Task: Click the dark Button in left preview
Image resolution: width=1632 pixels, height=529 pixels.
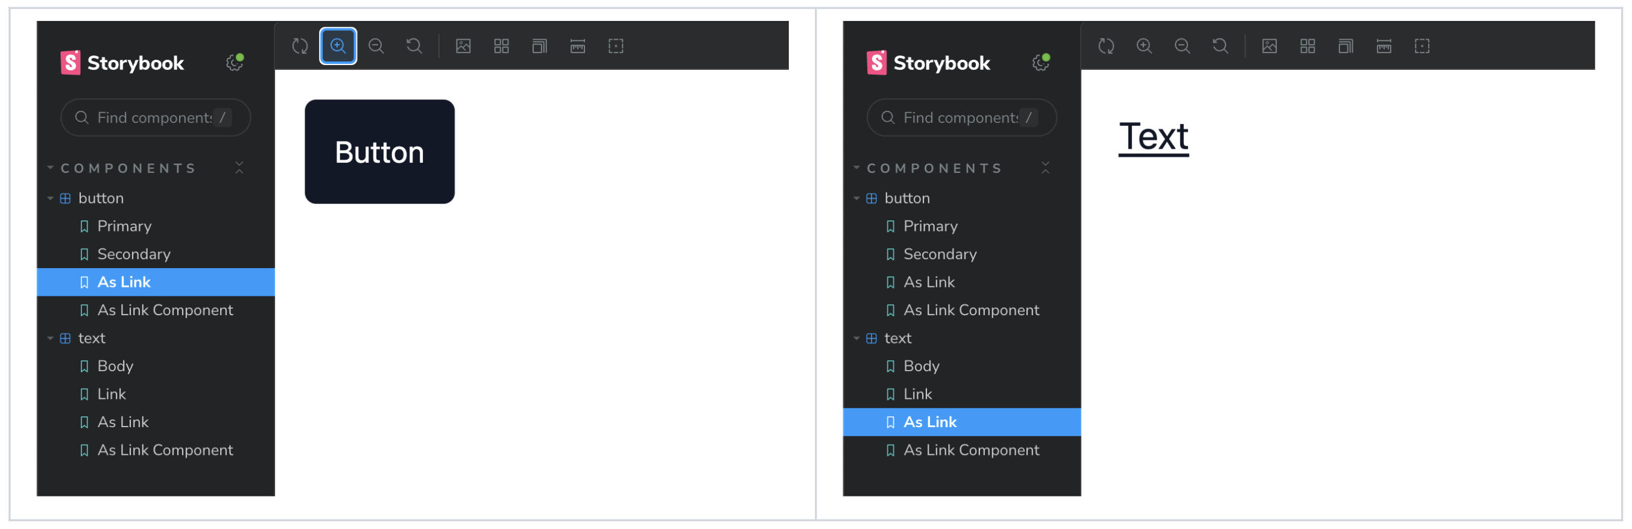Action: pos(379,152)
